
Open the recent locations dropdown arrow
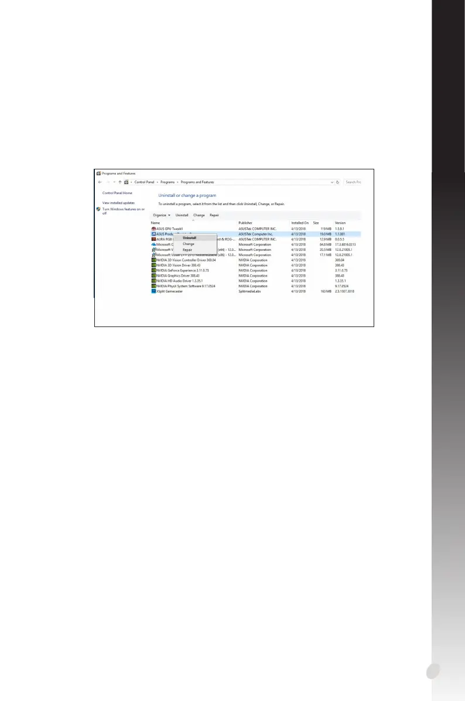pyautogui.click(x=114, y=182)
